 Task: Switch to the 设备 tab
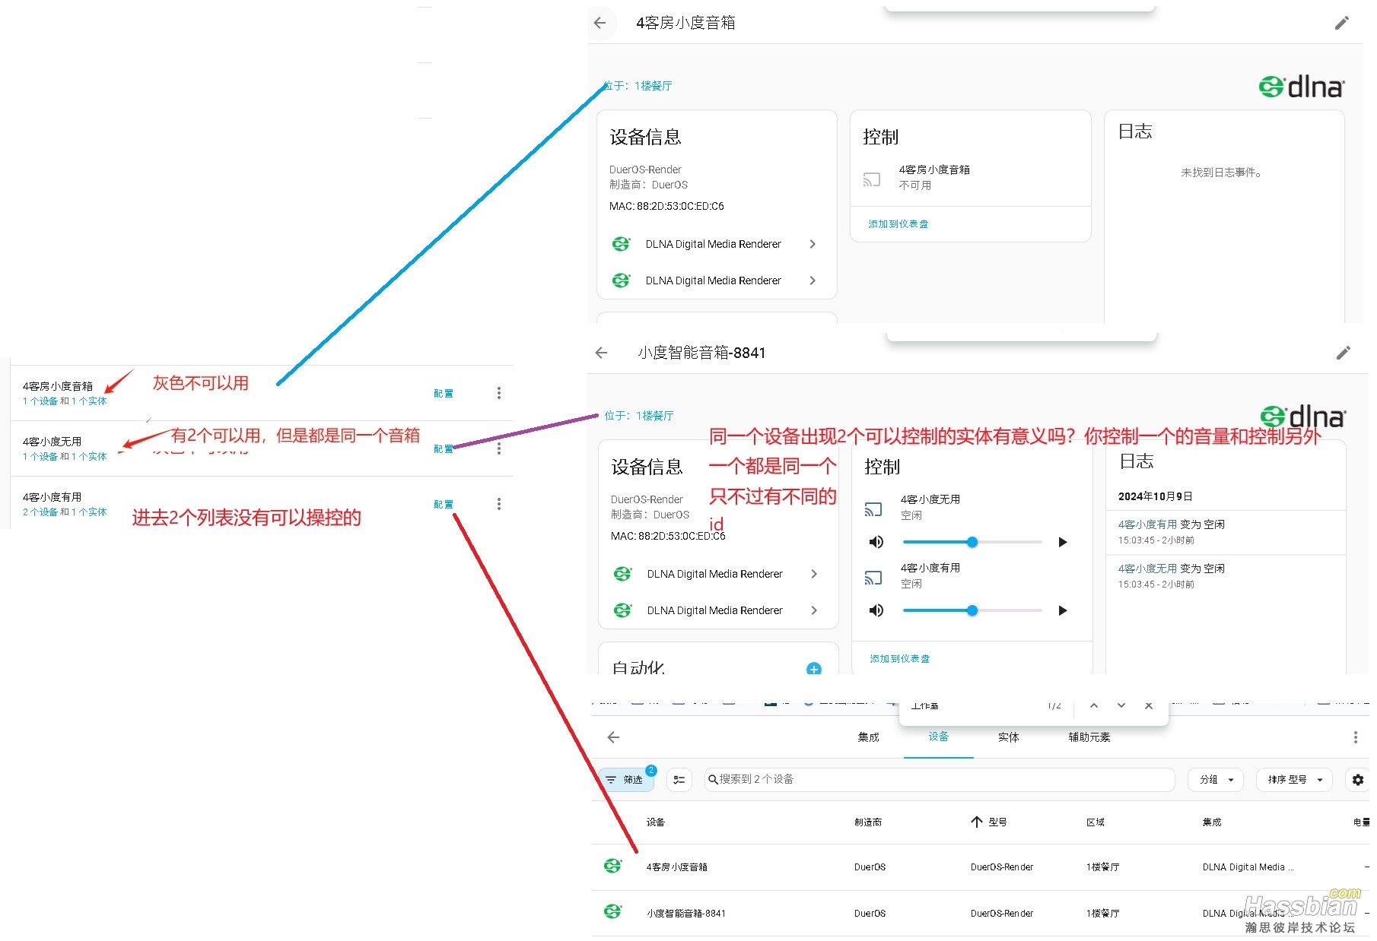tap(939, 737)
